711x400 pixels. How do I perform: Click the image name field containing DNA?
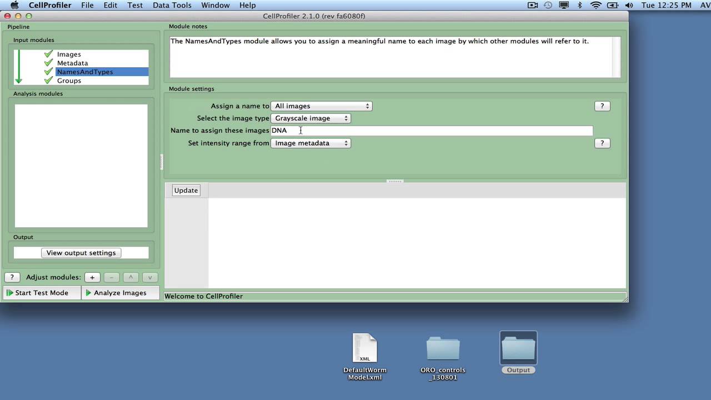[x=432, y=131]
